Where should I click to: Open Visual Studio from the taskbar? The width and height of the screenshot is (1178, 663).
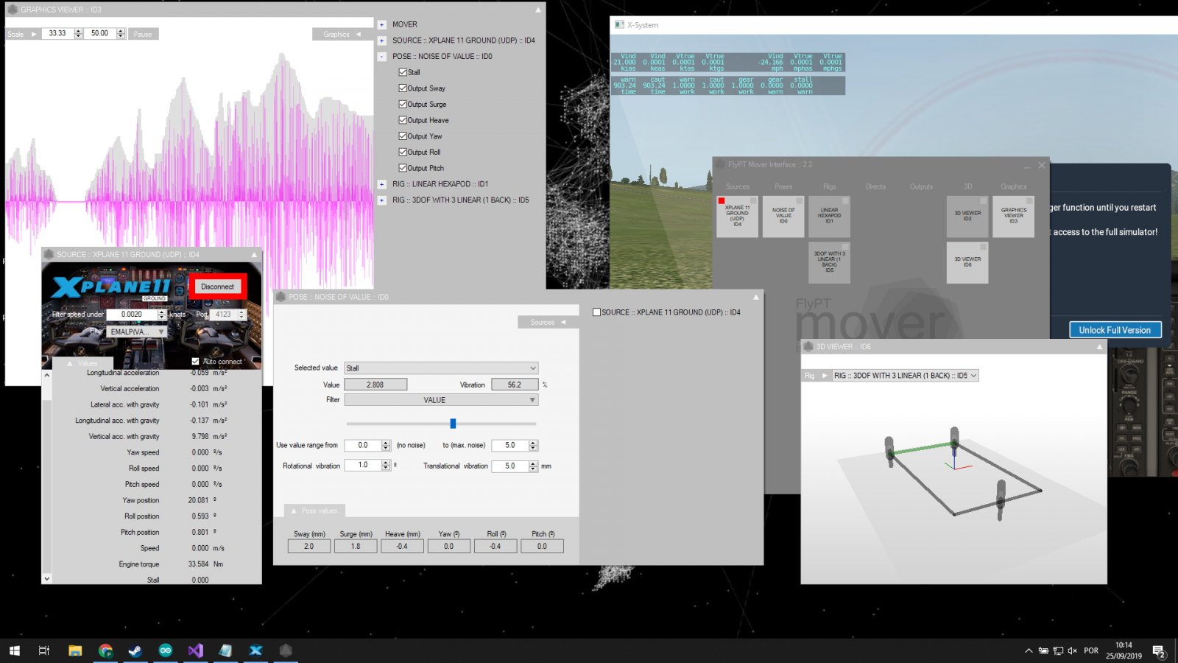coord(195,650)
